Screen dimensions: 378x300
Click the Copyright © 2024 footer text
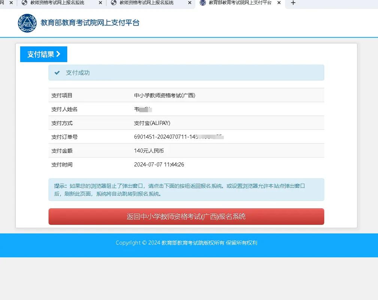click(x=186, y=243)
